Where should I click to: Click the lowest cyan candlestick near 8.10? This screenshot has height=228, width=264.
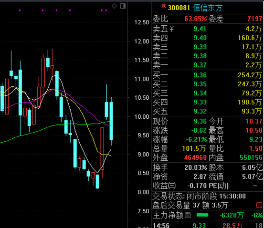pyautogui.click(x=97, y=181)
